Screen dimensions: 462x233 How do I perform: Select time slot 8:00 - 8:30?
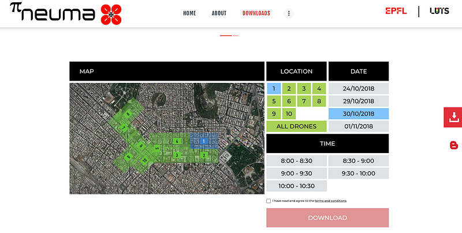296,161
